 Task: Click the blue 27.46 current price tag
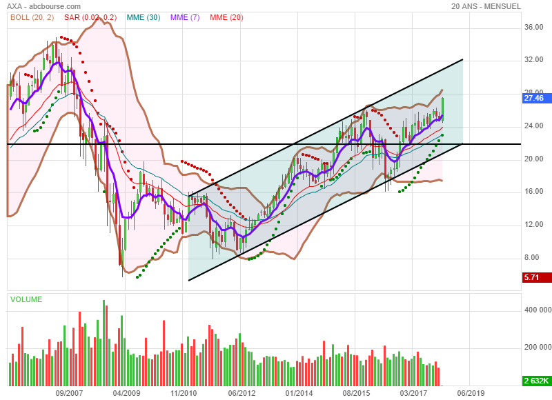537,98
